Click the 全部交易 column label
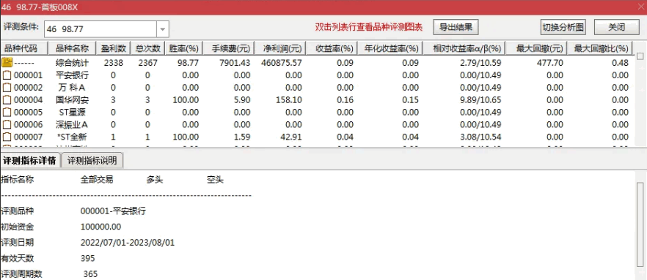The image size is (647, 280). 97,180
